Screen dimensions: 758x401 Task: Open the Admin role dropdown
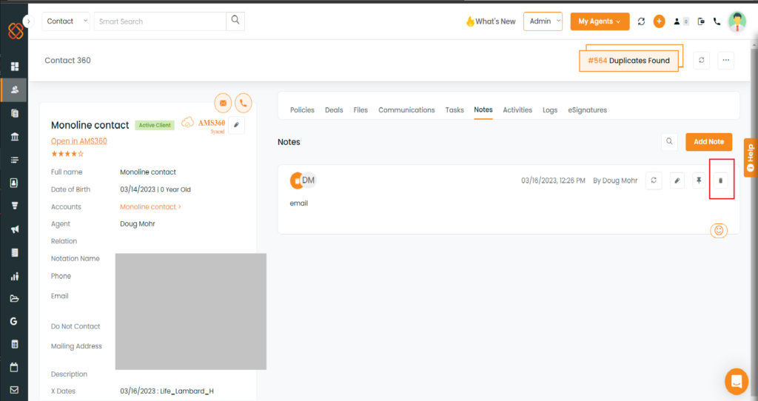543,21
